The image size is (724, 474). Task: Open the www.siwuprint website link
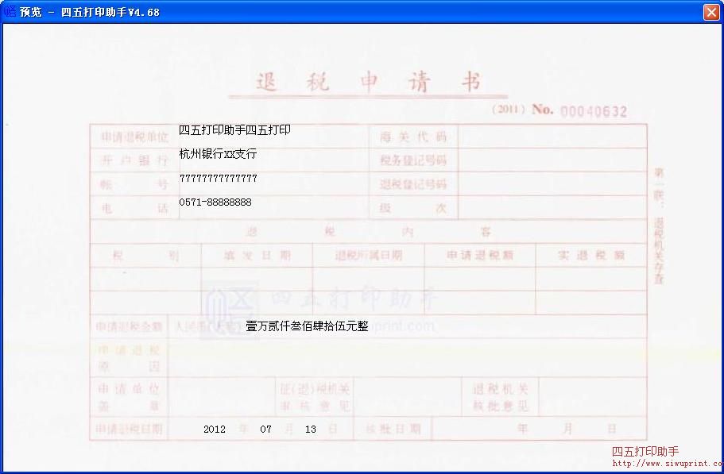(x=666, y=464)
